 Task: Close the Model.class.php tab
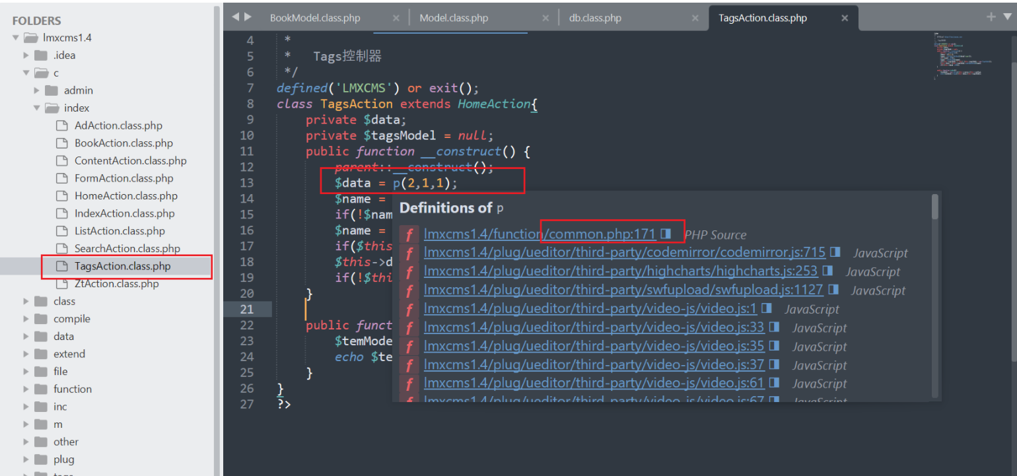[x=545, y=18]
